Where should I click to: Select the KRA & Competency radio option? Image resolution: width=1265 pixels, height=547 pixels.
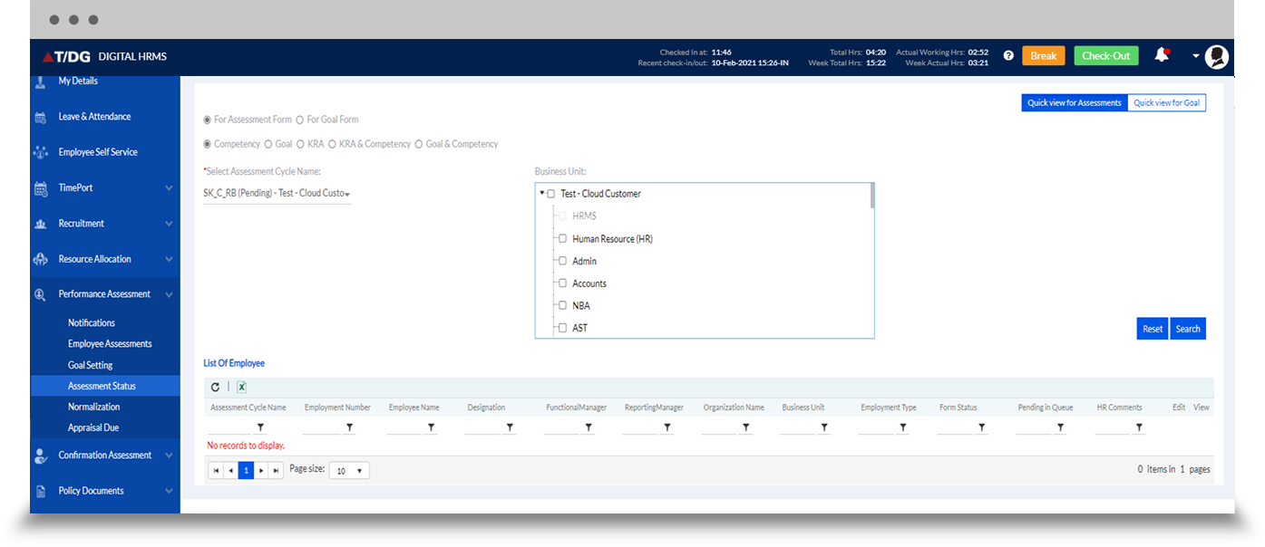[x=333, y=144]
